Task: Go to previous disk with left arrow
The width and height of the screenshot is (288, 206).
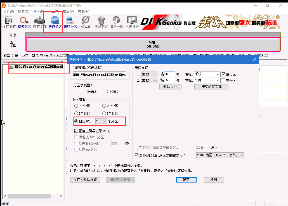Action: 11,35
